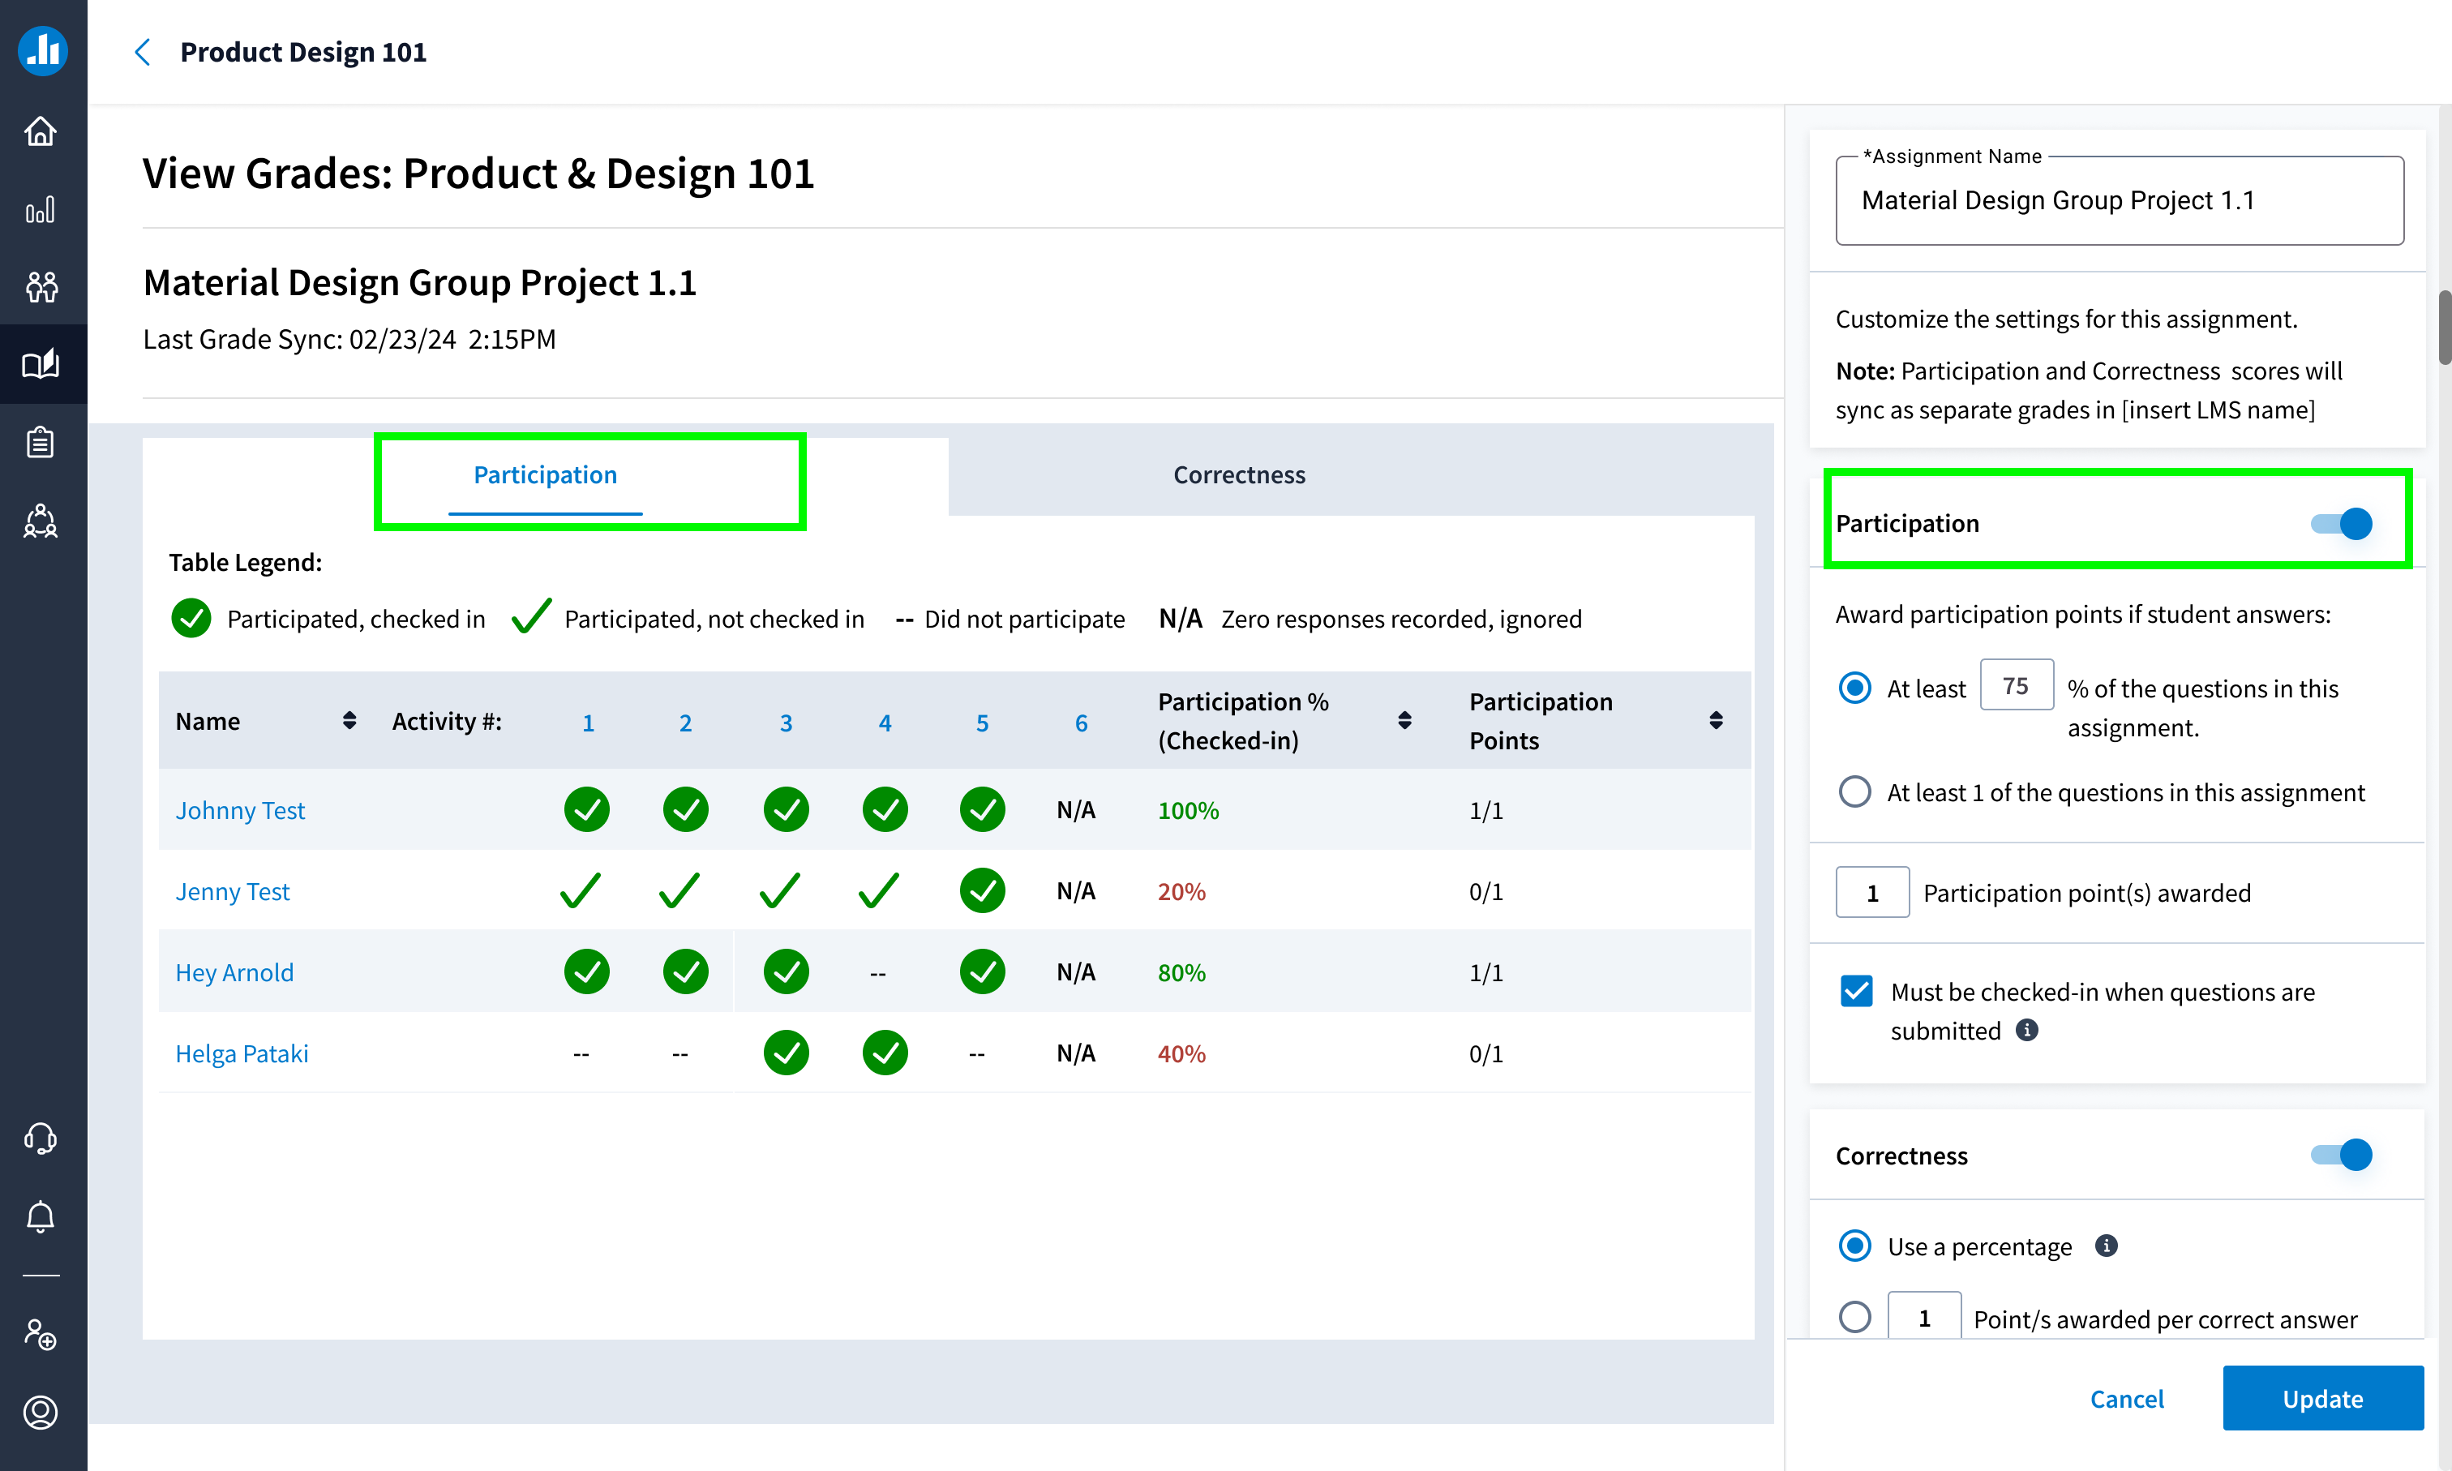Open the gradebook book icon in sidebar
This screenshot has width=2452, height=1471.
pos(41,364)
